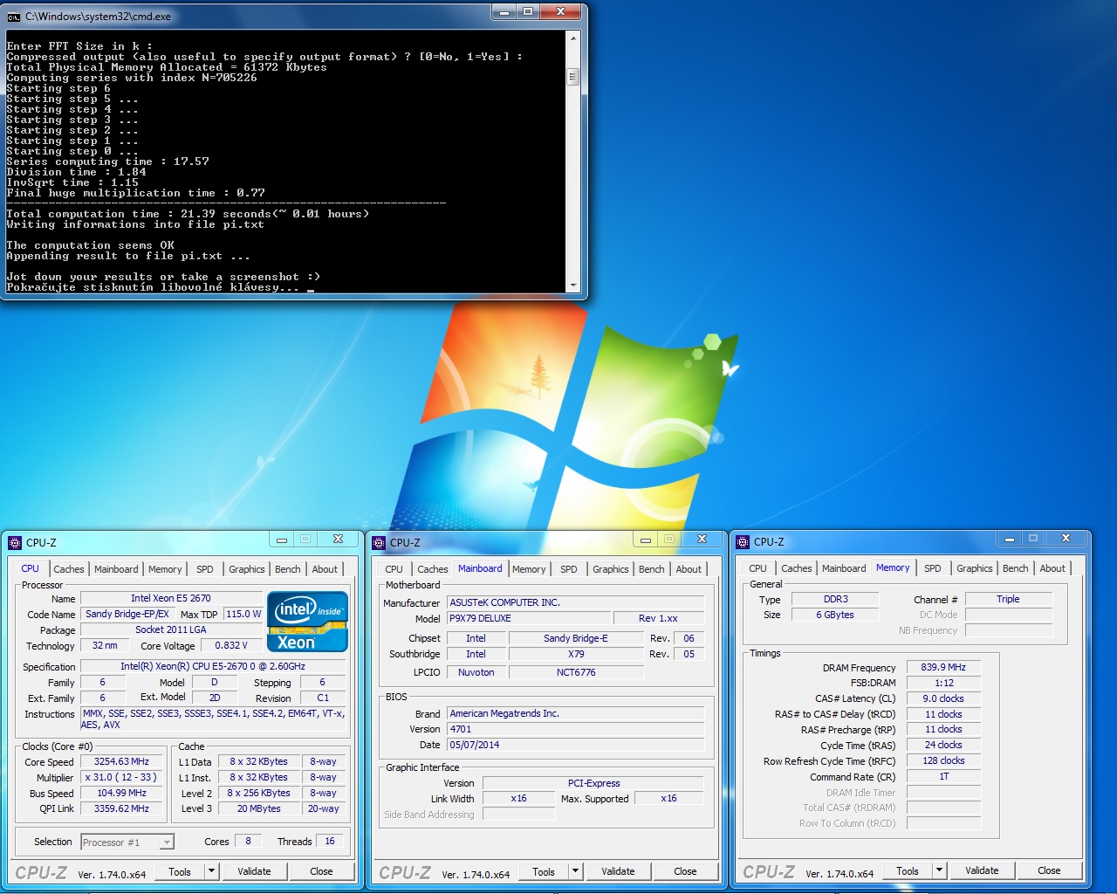Image resolution: width=1117 pixels, height=894 pixels.
Task: Go to CPU tab in right CPU-Z window
Action: click(x=758, y=568)
